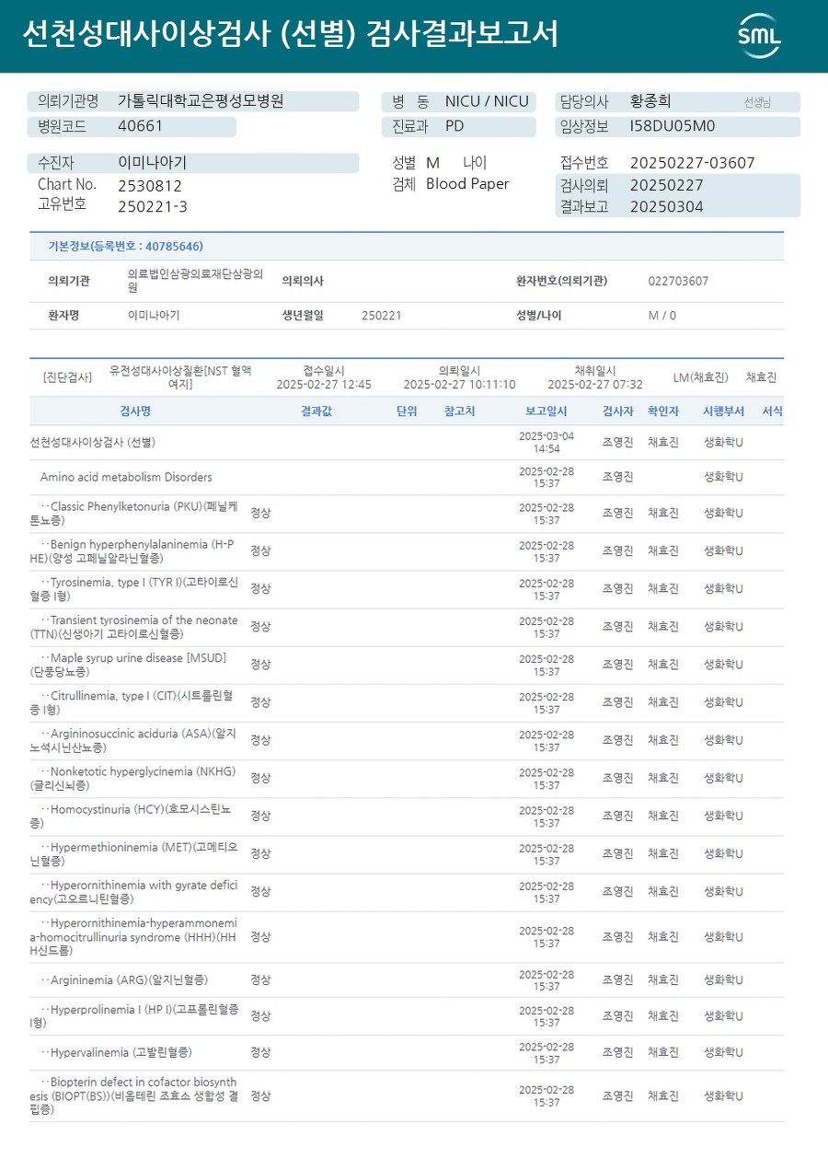Screen dimensions: 828x1170
Task: Click the 보고일시 column header
Action: tap(546, 411)
